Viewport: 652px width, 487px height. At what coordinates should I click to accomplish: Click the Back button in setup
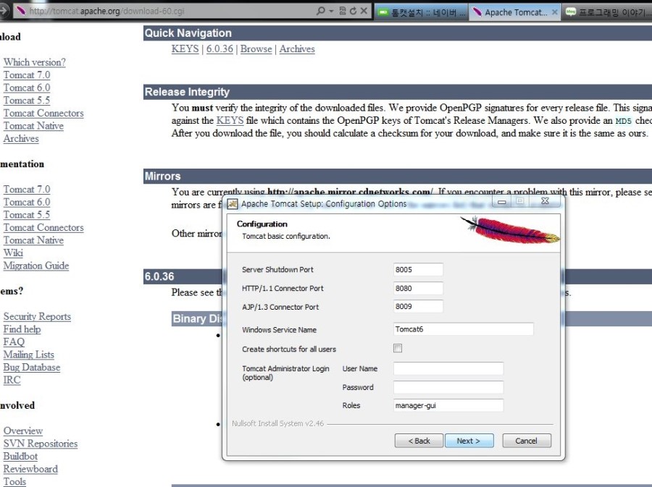419,441
